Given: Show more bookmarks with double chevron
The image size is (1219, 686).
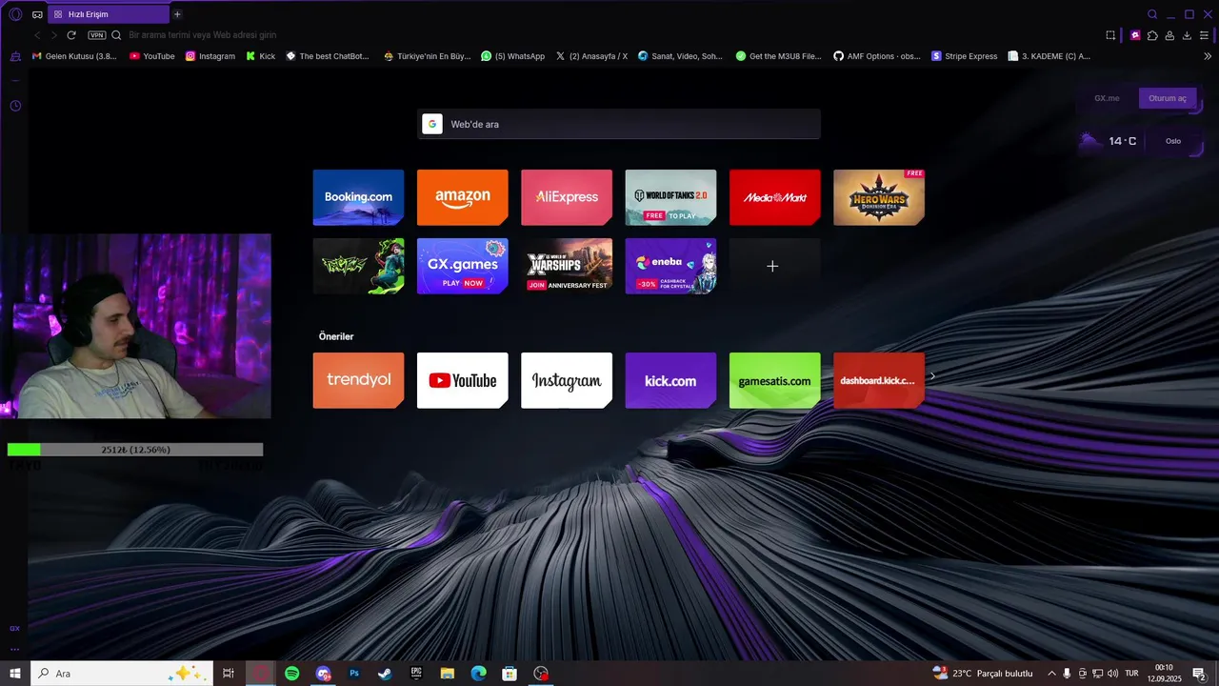Looking at the screenshot, I should pyautogui.click(x=1208, y=56).
